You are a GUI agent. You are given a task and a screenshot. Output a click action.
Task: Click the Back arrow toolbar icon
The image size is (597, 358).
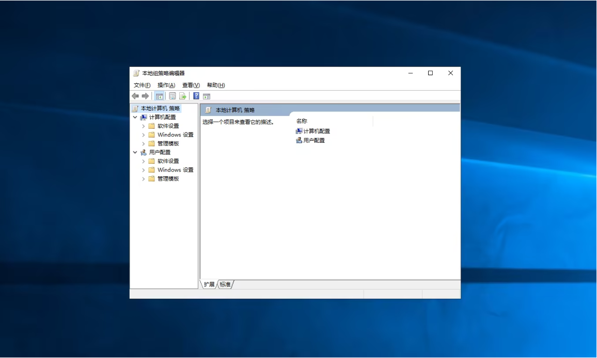pos(135,96)
